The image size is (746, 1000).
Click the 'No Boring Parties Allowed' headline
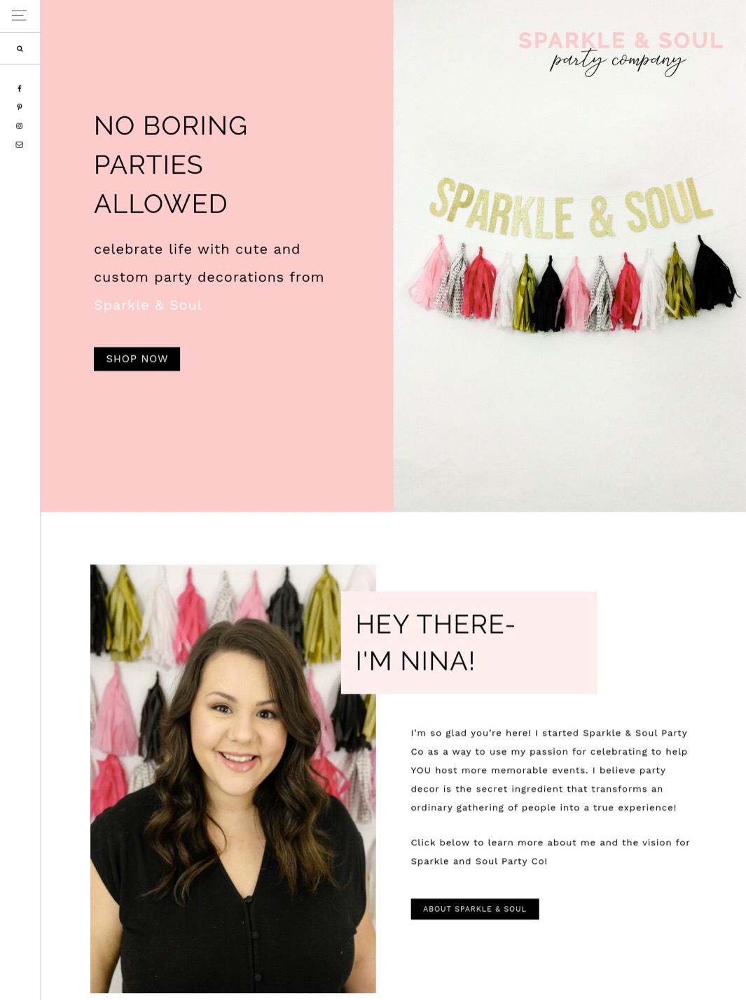point(171,165)
